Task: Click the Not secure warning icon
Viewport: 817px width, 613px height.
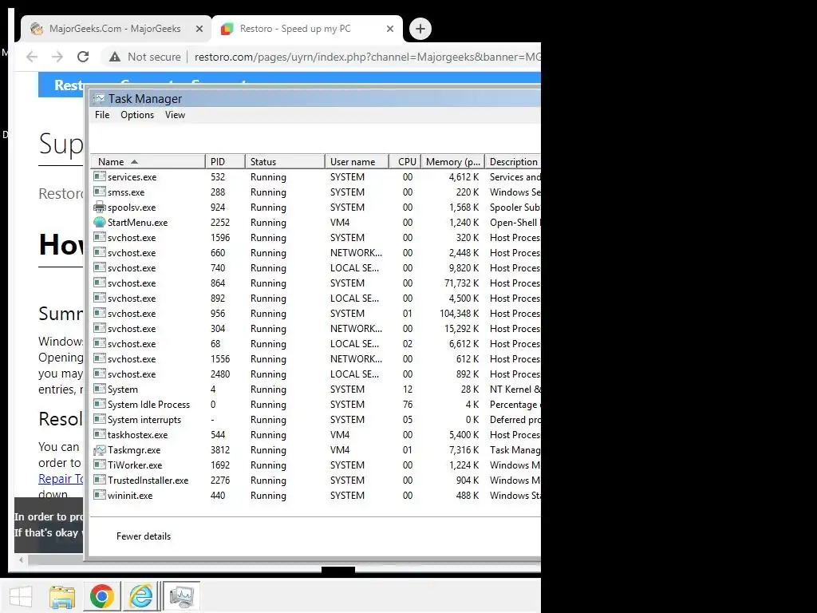Action: [115, 57]
